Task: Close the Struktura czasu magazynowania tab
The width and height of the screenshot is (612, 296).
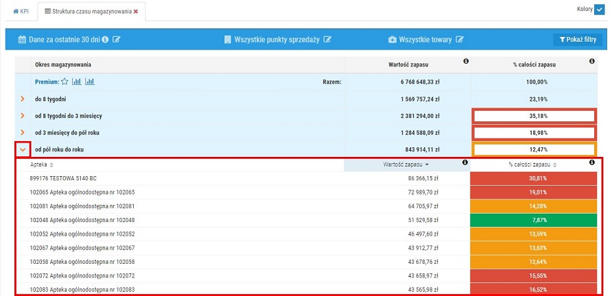Action: click(x=136, y=12)
